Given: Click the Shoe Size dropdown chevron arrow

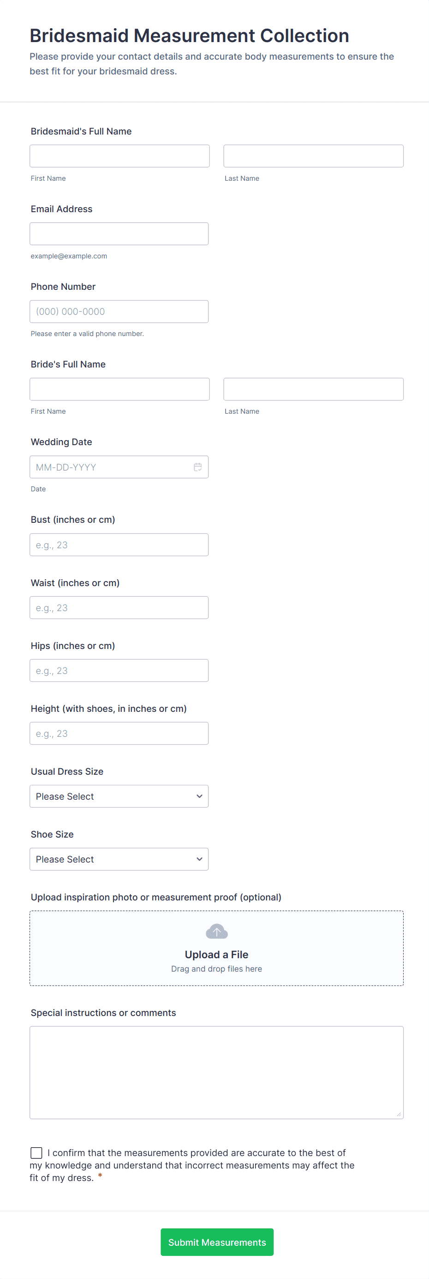Looking at the screenshot, I should click(199, 859).
